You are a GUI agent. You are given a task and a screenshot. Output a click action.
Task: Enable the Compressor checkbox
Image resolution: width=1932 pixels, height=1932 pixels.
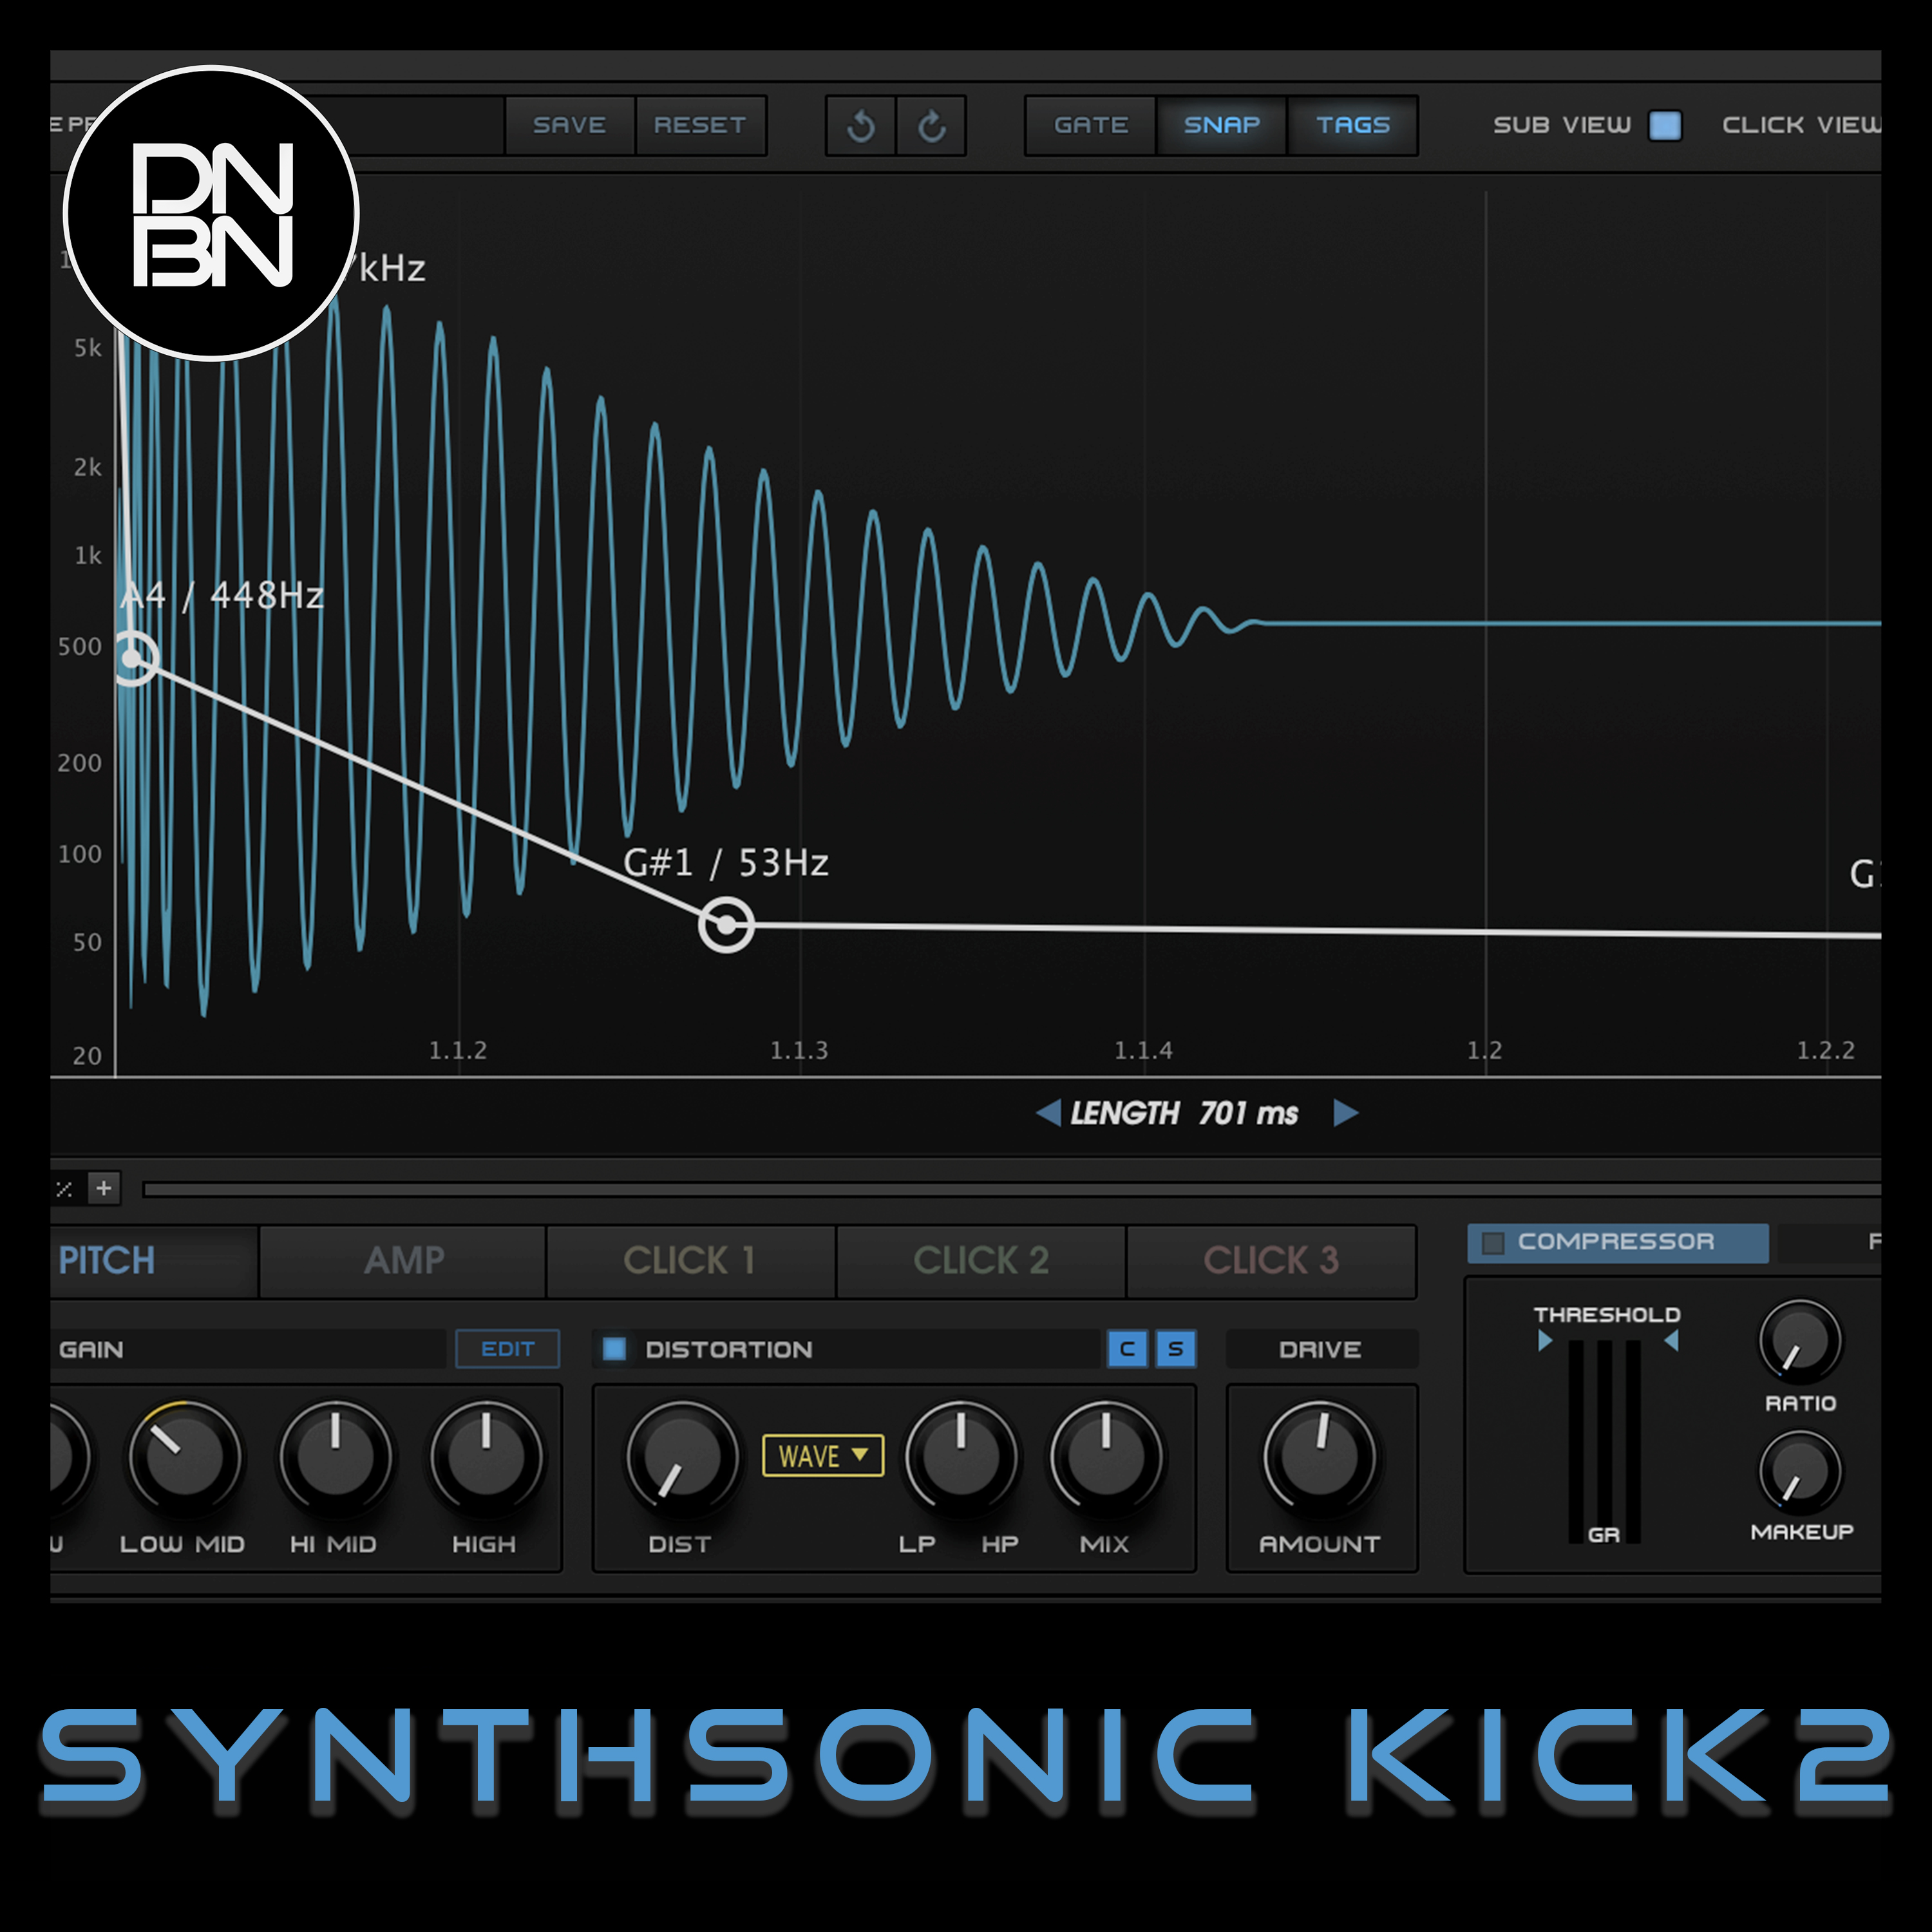coord(1493,1242)
